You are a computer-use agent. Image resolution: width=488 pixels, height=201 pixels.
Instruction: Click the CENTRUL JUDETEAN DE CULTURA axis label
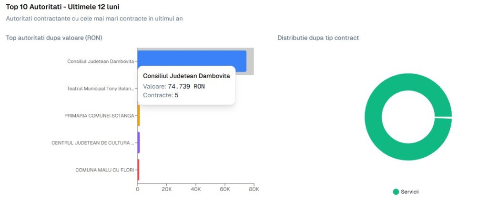(92, 143)
